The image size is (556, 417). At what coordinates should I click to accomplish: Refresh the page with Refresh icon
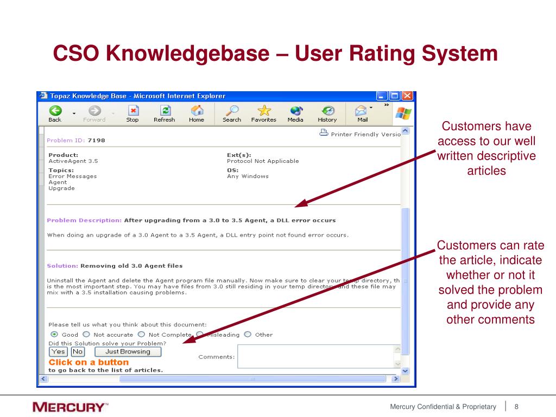[165, 111]
